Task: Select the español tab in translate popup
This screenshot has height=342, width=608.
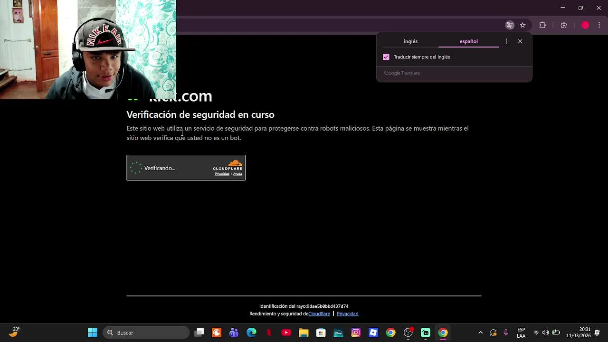Action: click(468, 41)
